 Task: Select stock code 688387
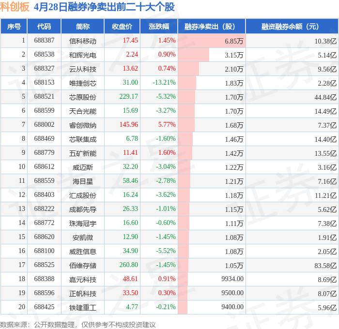pos(44,40)
